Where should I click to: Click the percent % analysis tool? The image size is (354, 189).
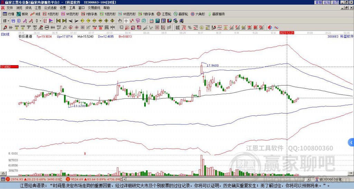(190, 28)
